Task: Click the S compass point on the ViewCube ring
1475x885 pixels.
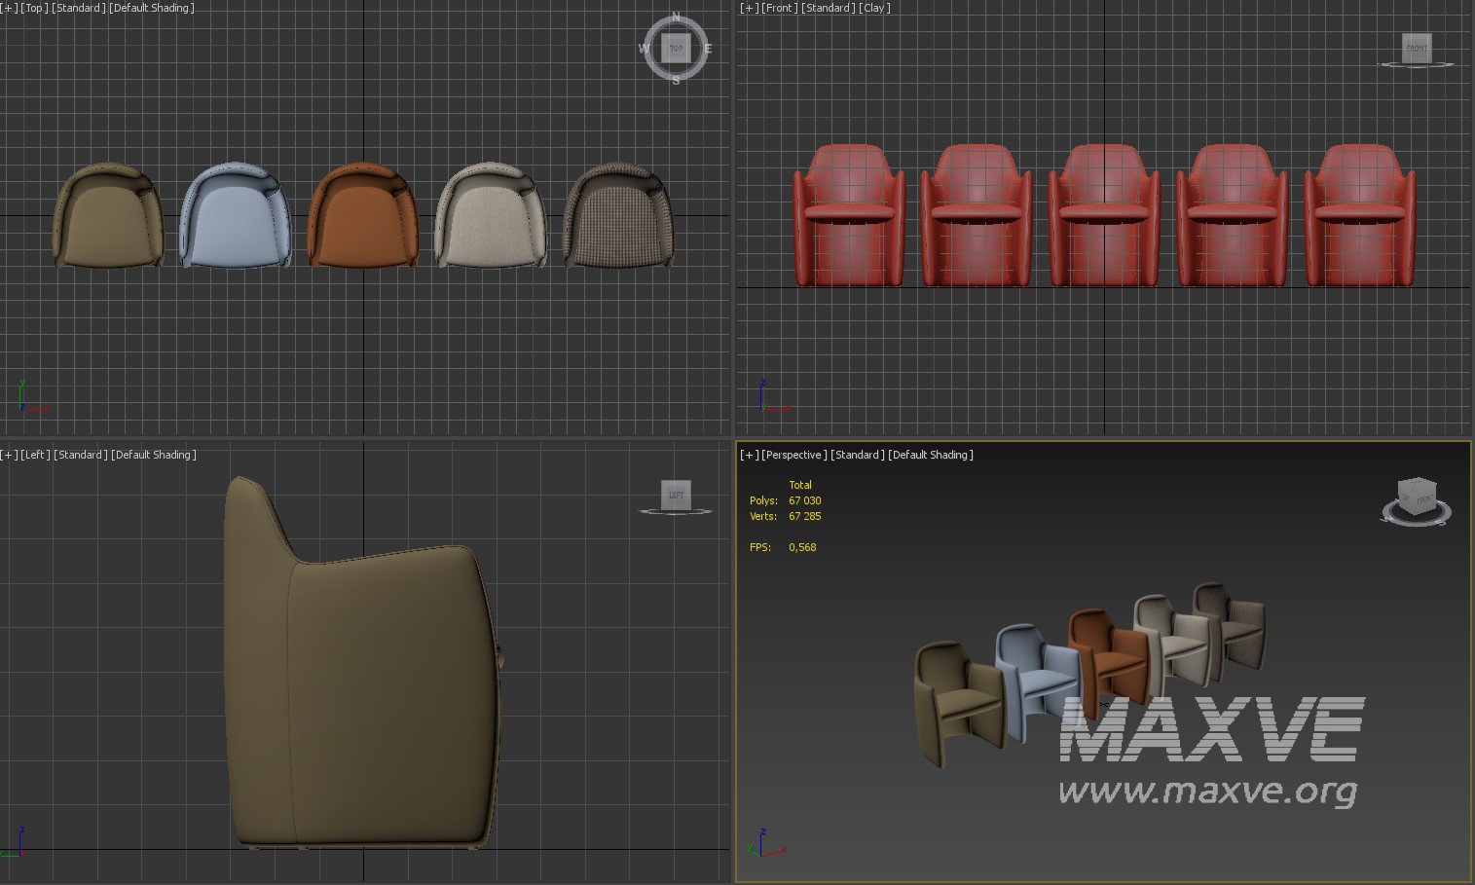Action: [676, 81]
